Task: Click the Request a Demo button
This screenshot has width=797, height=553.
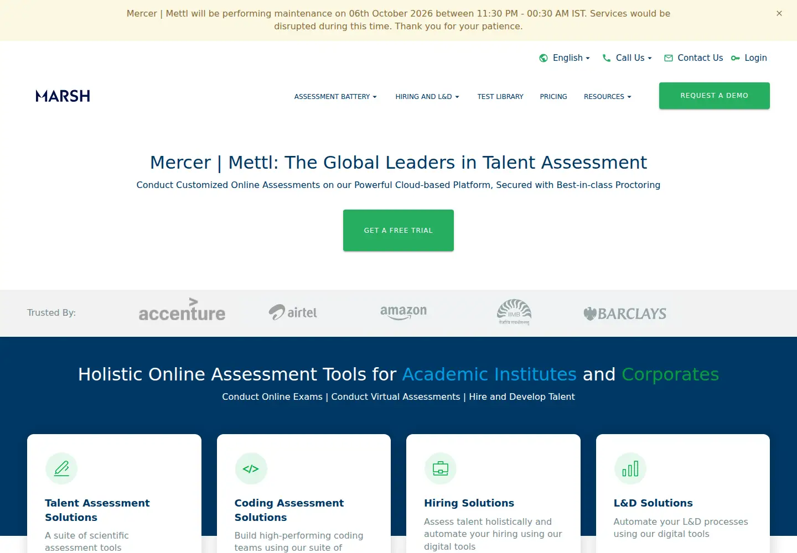Action: point(714,96)
